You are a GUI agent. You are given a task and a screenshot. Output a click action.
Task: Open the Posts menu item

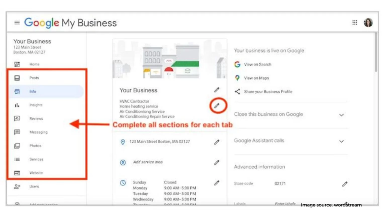click(x=34, y=78)
